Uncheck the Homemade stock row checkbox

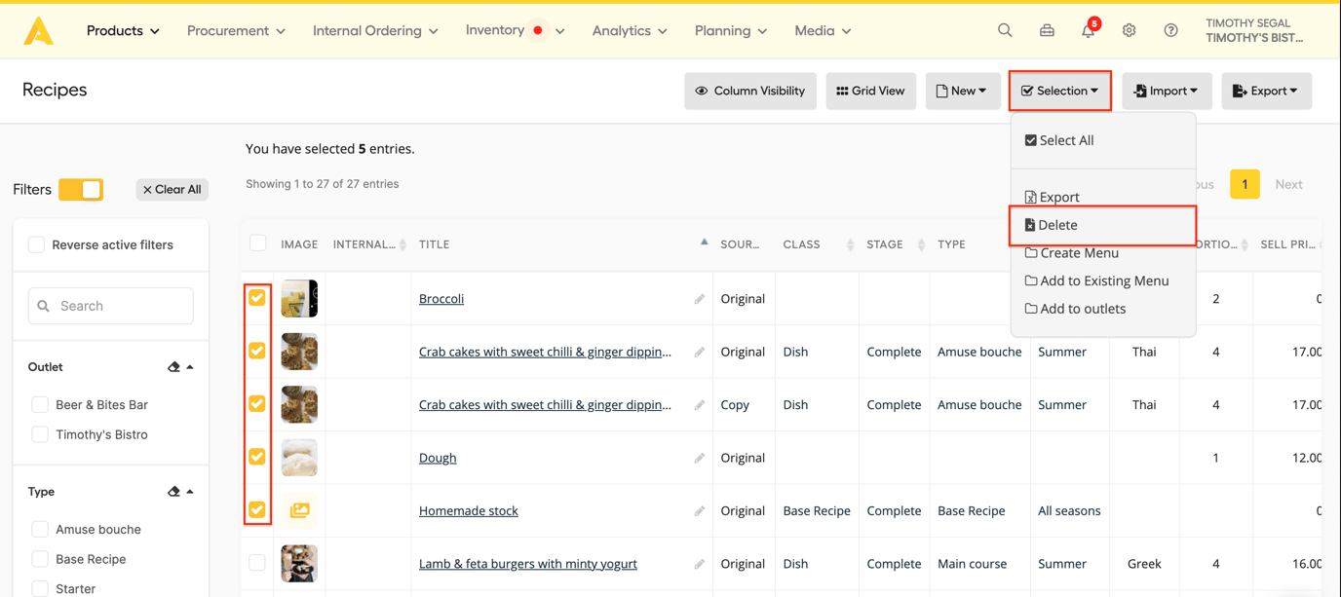pyautogui.click(x=257, y=509)
